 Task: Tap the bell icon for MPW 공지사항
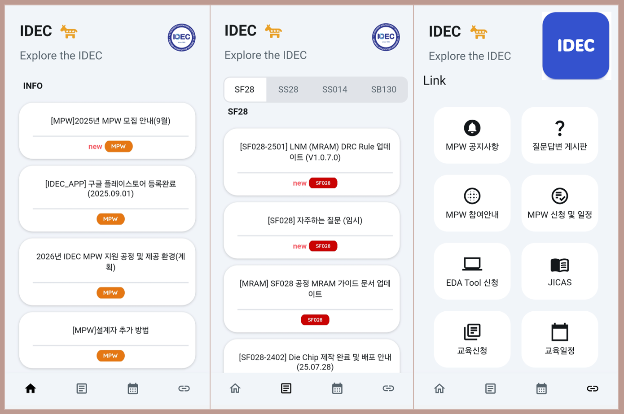(x=472, y=128)
